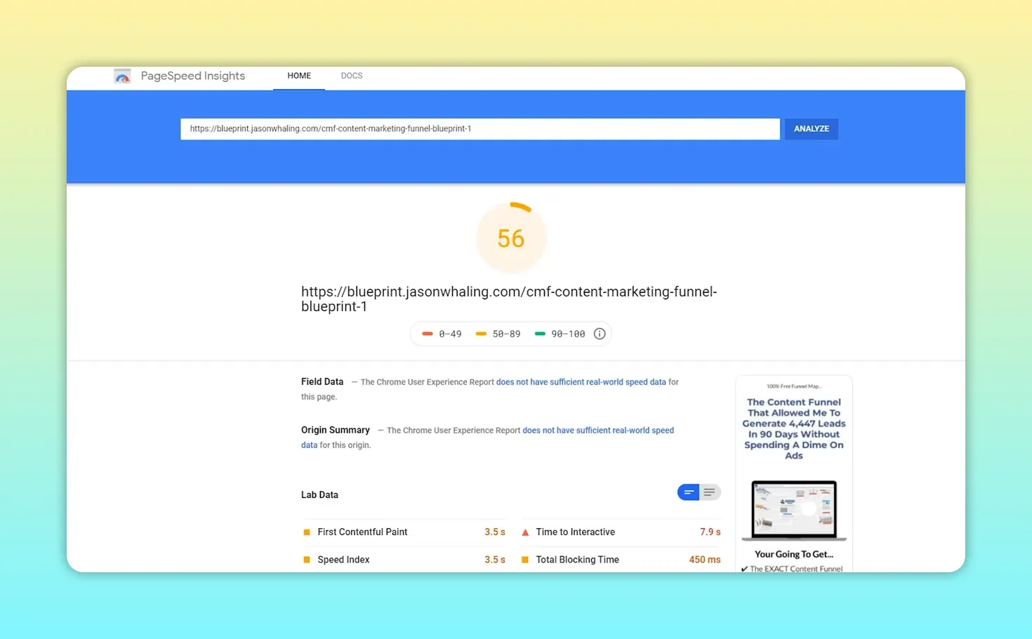Click the 3.5 s First Contentful Paint value
The image size is (1032, 639).
(495, 532)
